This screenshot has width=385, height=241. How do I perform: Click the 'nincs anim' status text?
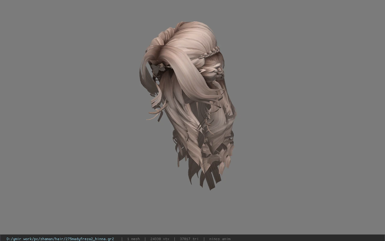(x=220, y=239)
